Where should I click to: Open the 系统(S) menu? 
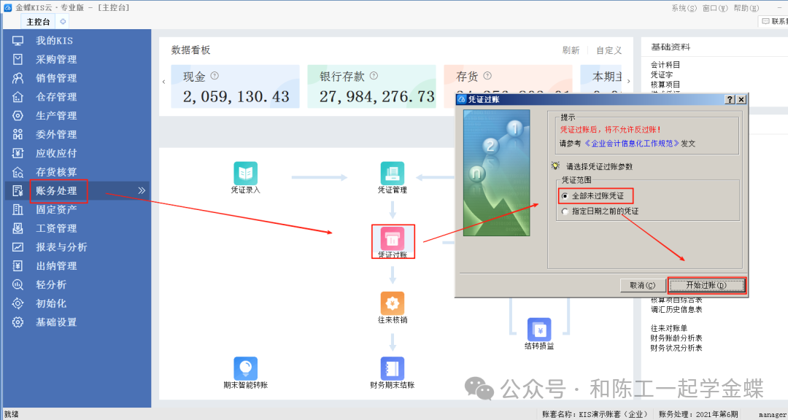[683, 8]
